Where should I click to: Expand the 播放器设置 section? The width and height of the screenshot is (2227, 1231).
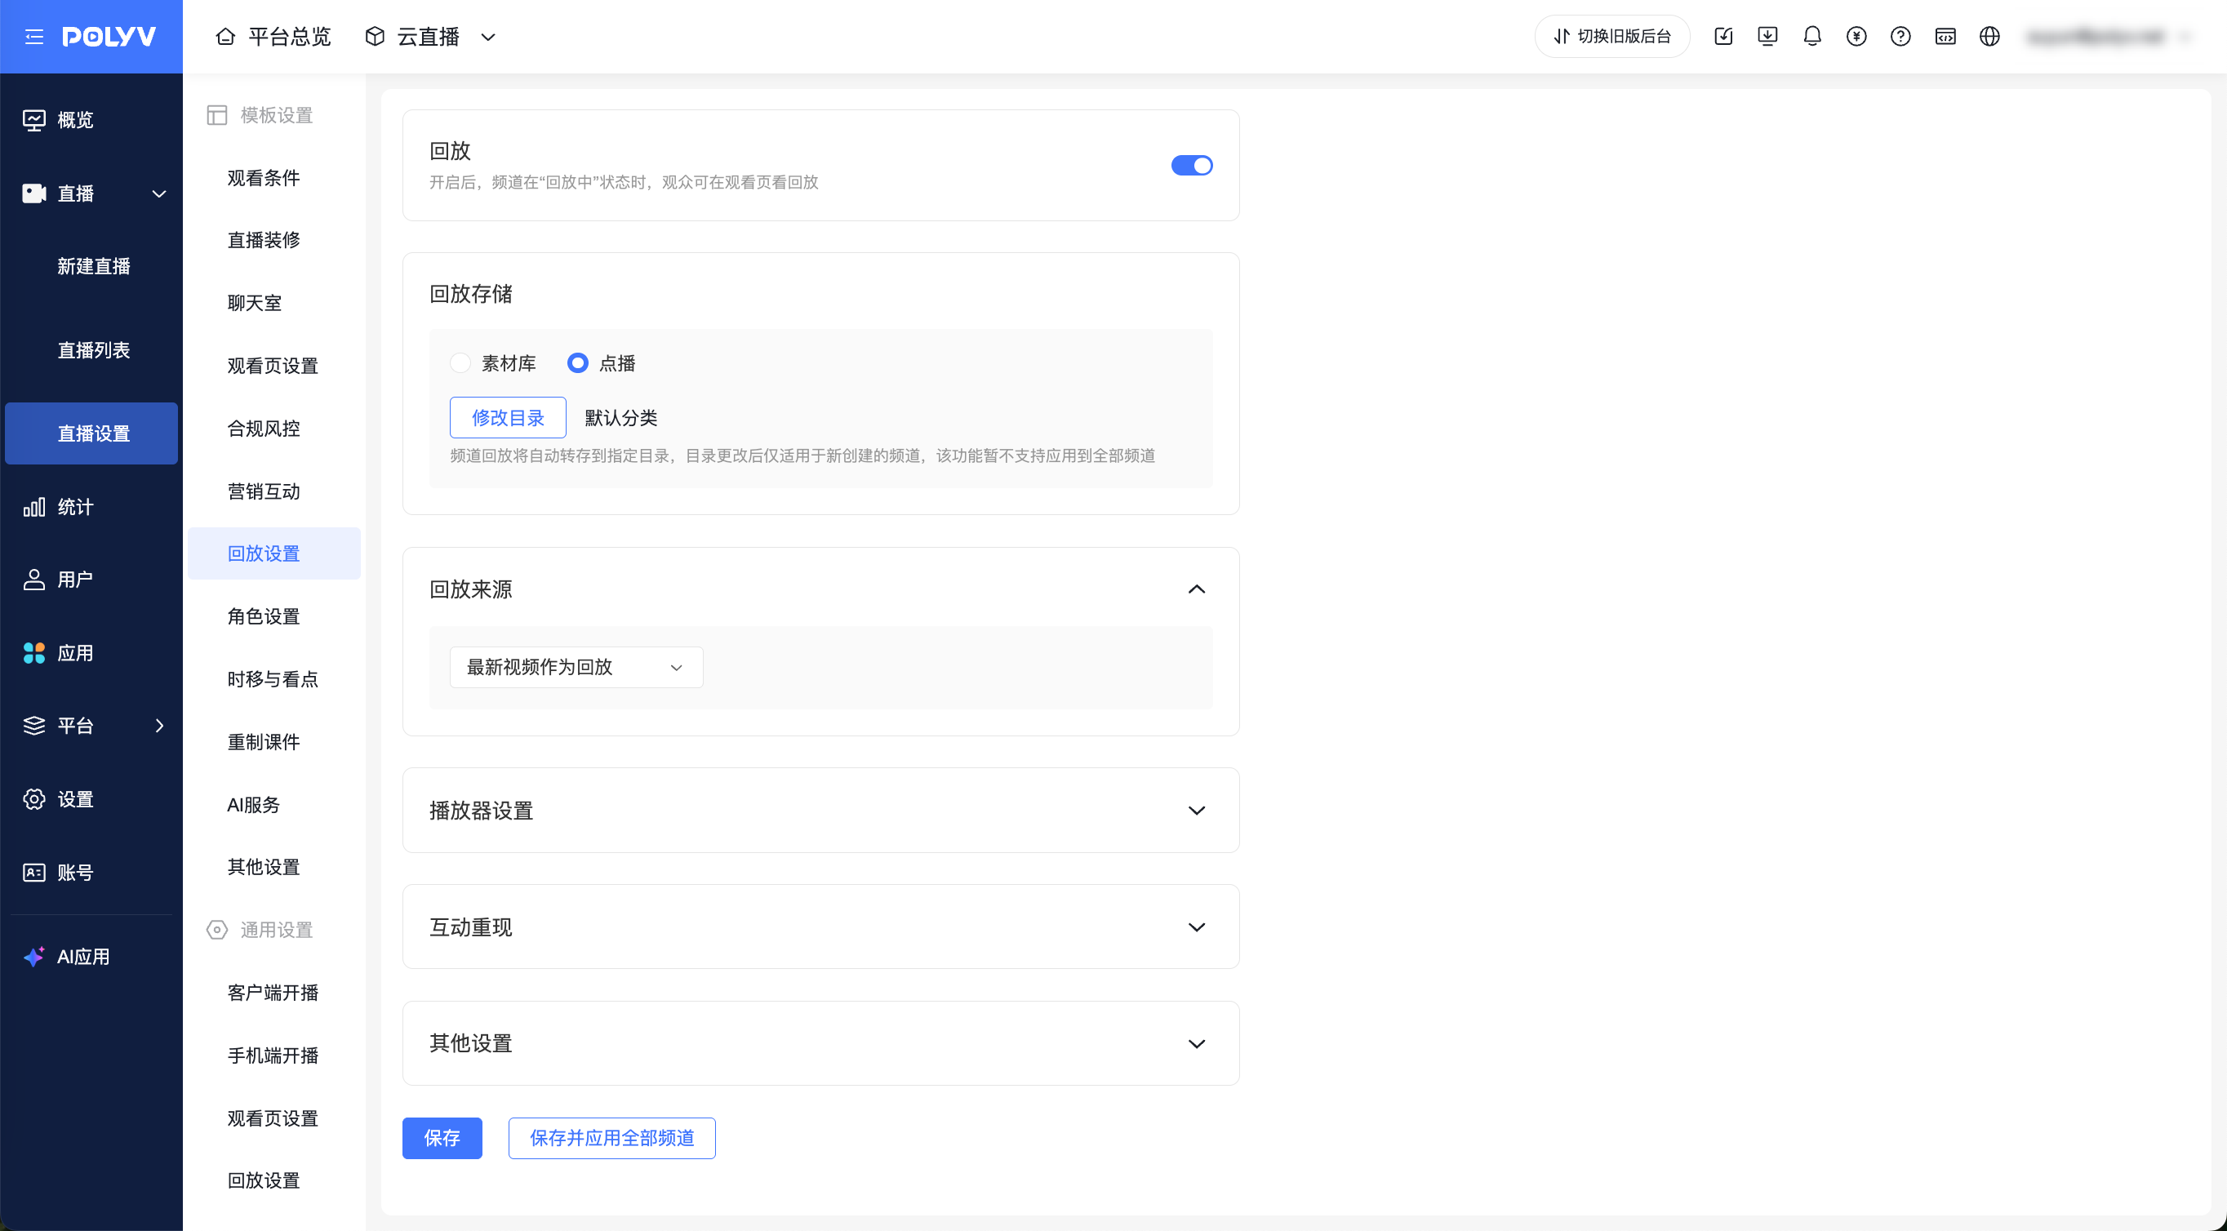coord(1197,810)
